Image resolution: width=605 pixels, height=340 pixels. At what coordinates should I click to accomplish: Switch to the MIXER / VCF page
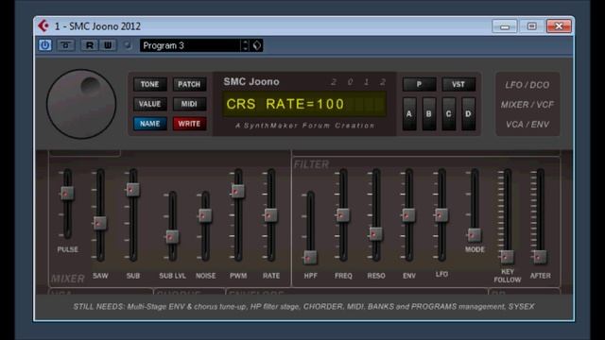coord(527,105)
